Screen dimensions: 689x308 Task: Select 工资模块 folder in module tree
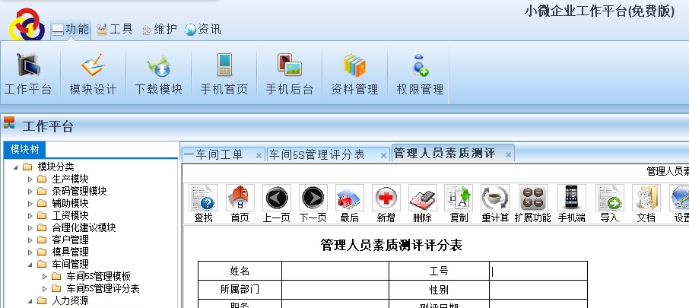coord(70,216)
